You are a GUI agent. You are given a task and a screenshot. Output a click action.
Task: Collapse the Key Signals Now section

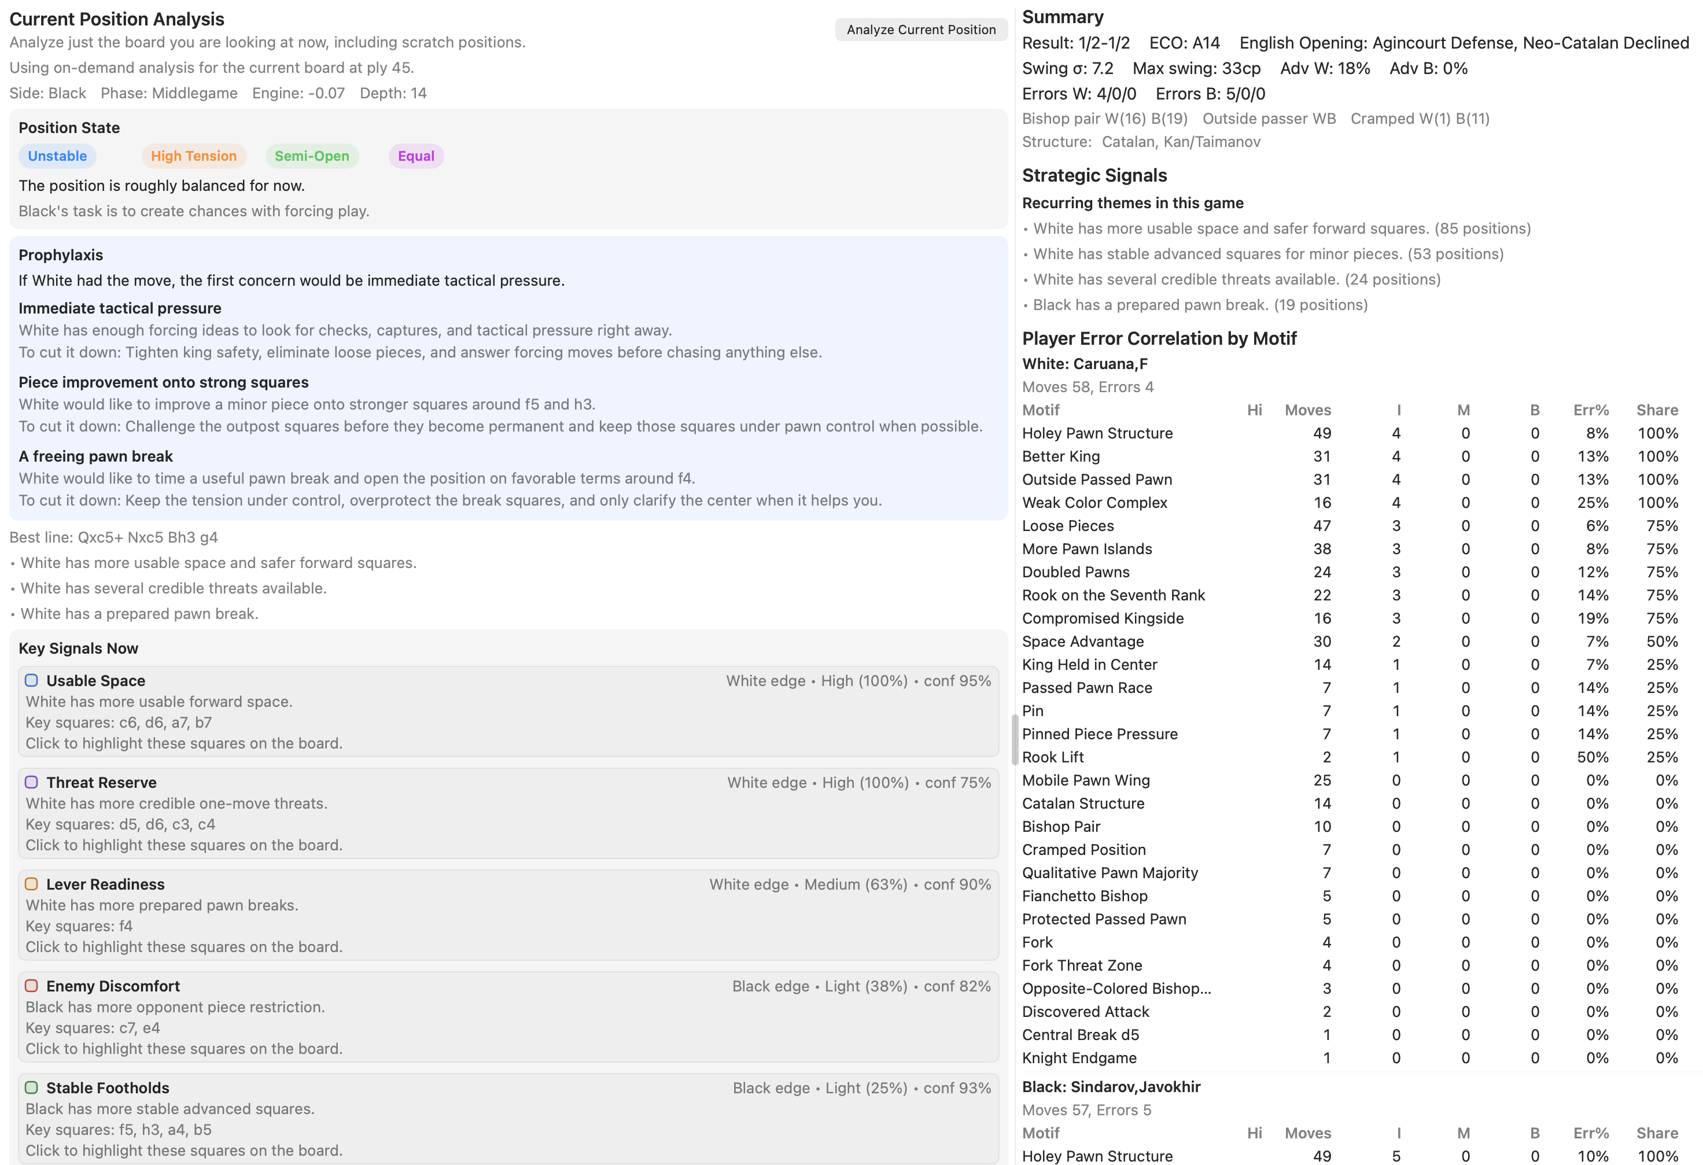[x=79, y=648]
